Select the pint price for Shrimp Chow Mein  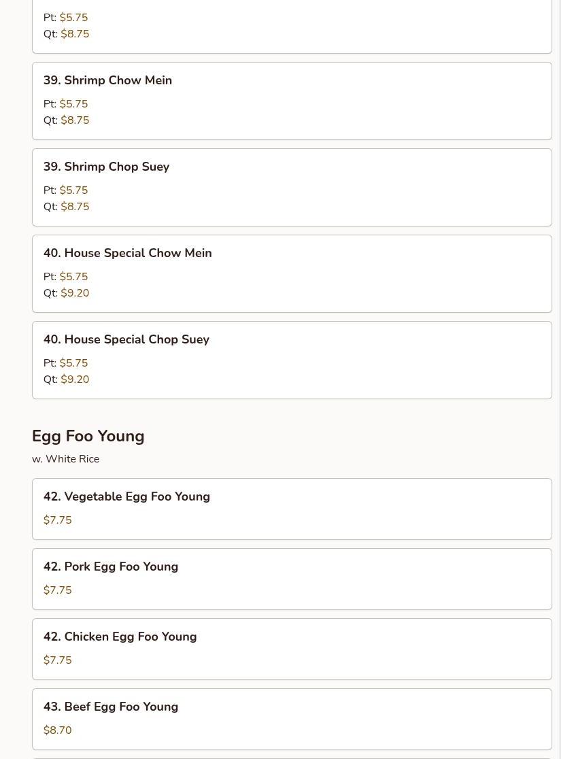pyautogui.click(x=73, y=104)
